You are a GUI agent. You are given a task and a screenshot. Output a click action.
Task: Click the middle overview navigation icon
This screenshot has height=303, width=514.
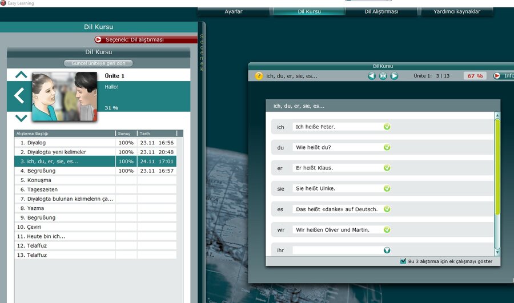pyautogui.click(x=383, y=76)
